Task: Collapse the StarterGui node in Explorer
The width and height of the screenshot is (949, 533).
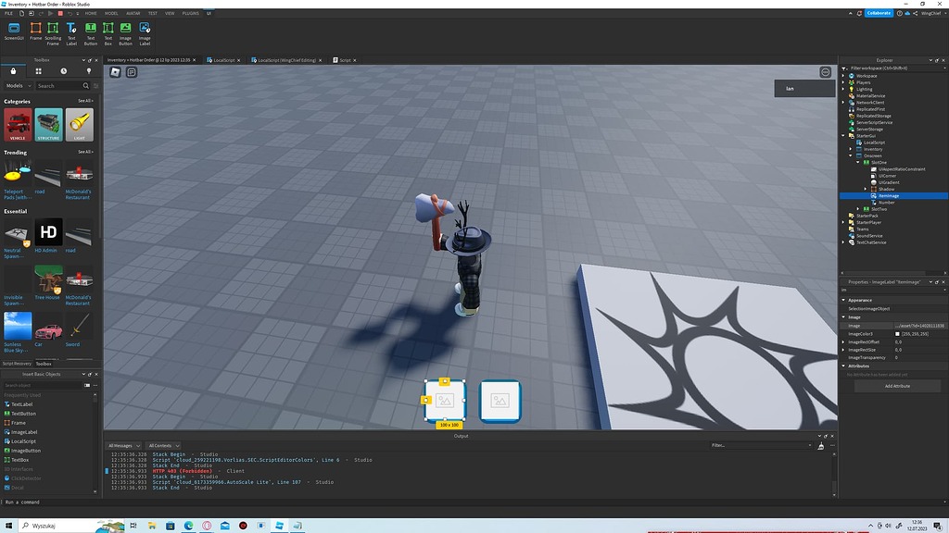Action: click(x=843, y=136)
